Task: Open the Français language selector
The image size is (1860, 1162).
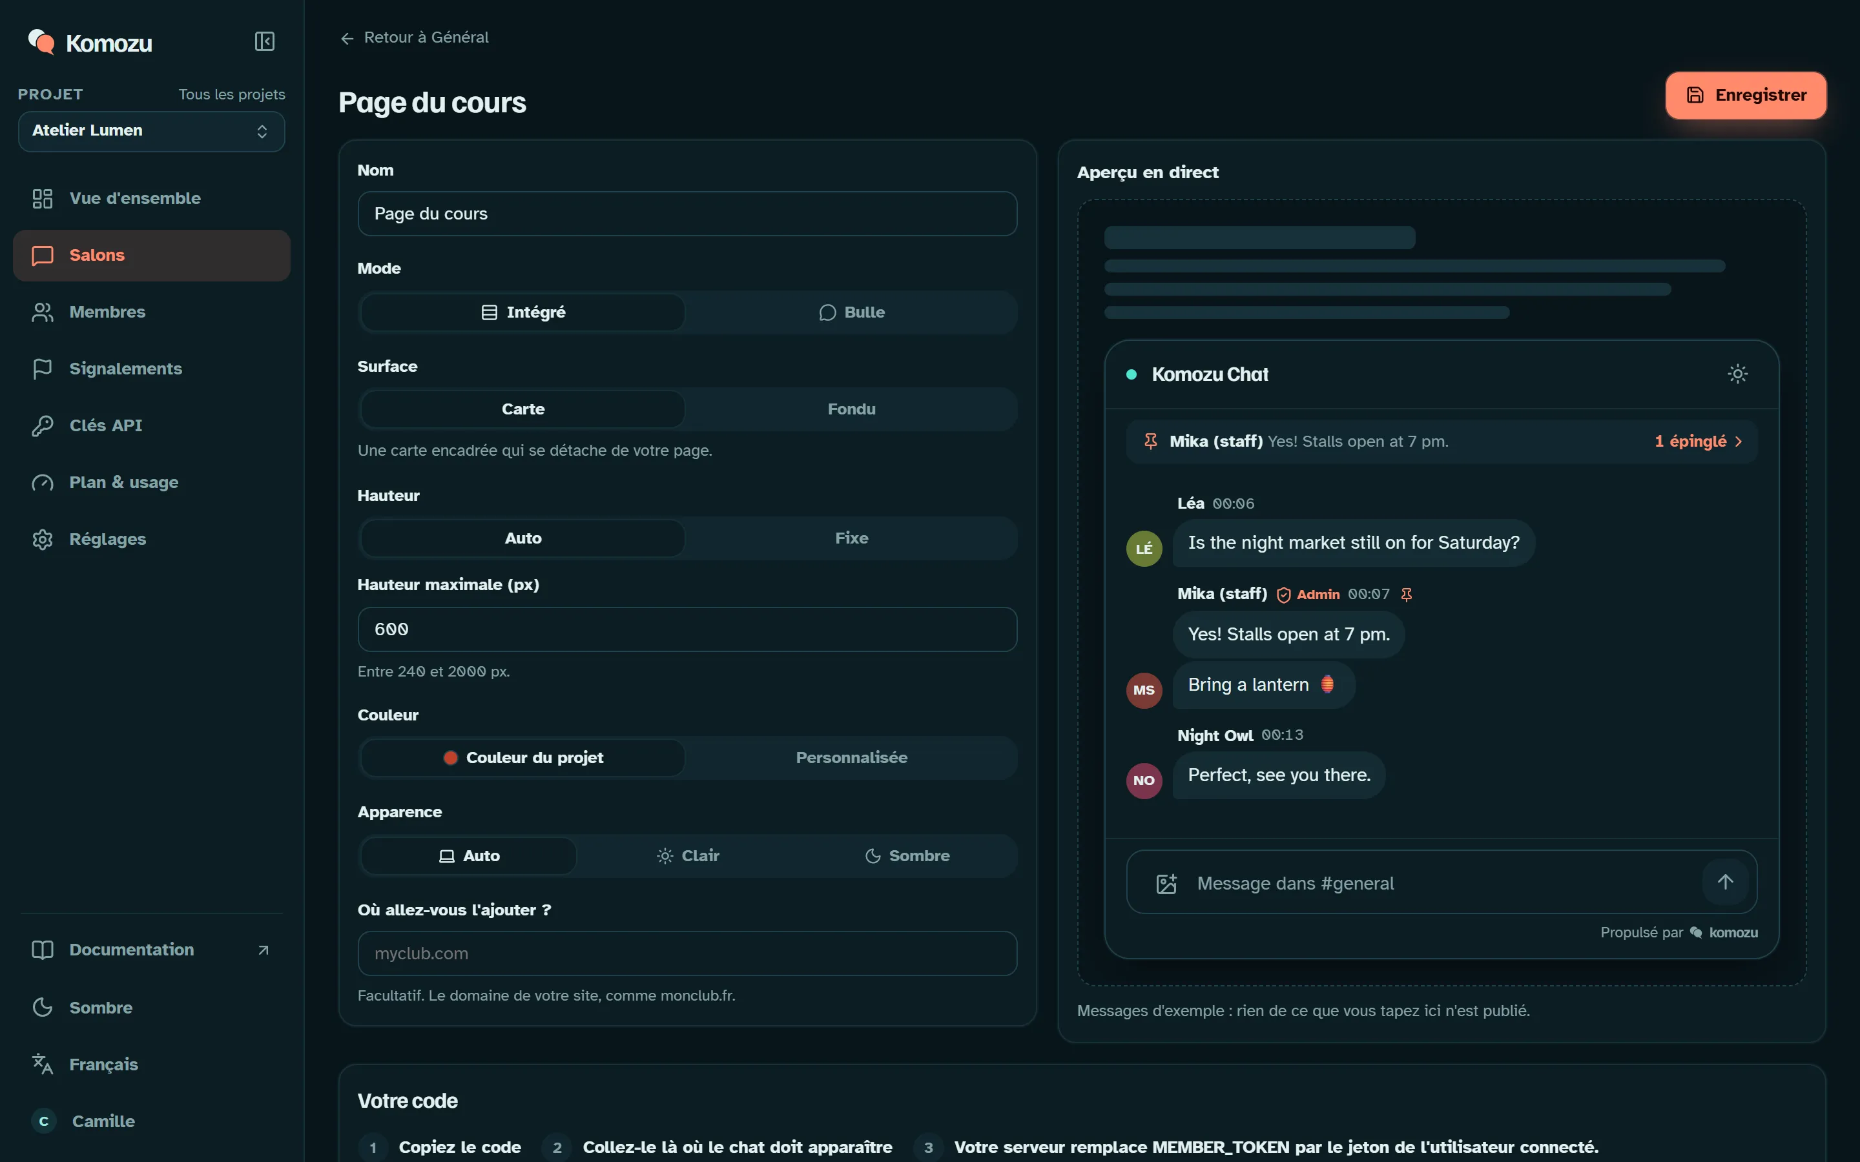Action: coord(151,1065)
